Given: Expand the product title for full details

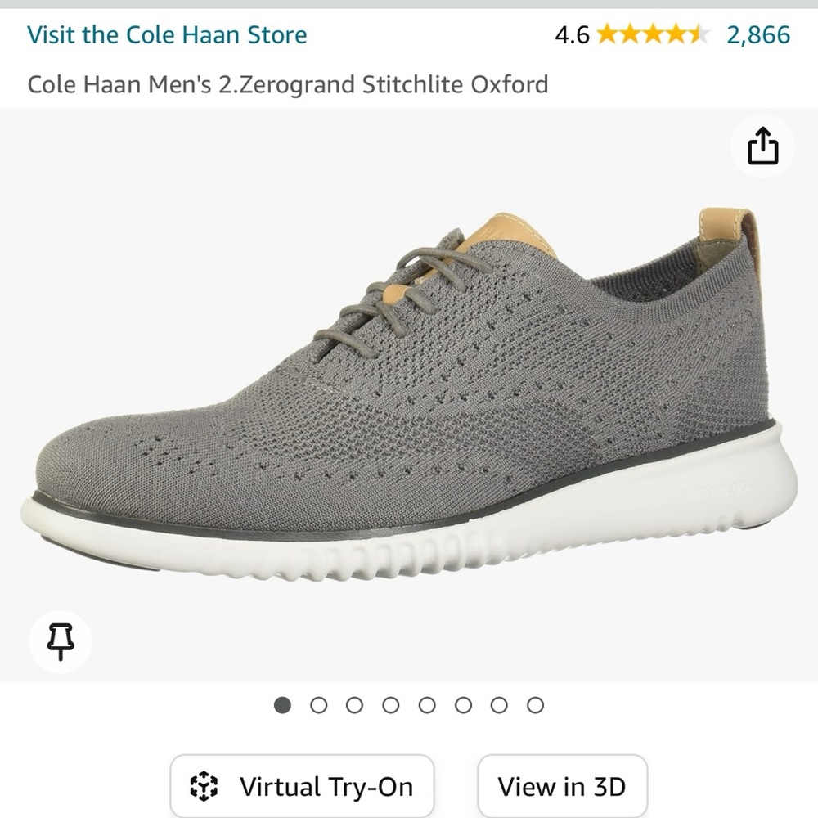Looking at the screenshot, I should (288, 84).
